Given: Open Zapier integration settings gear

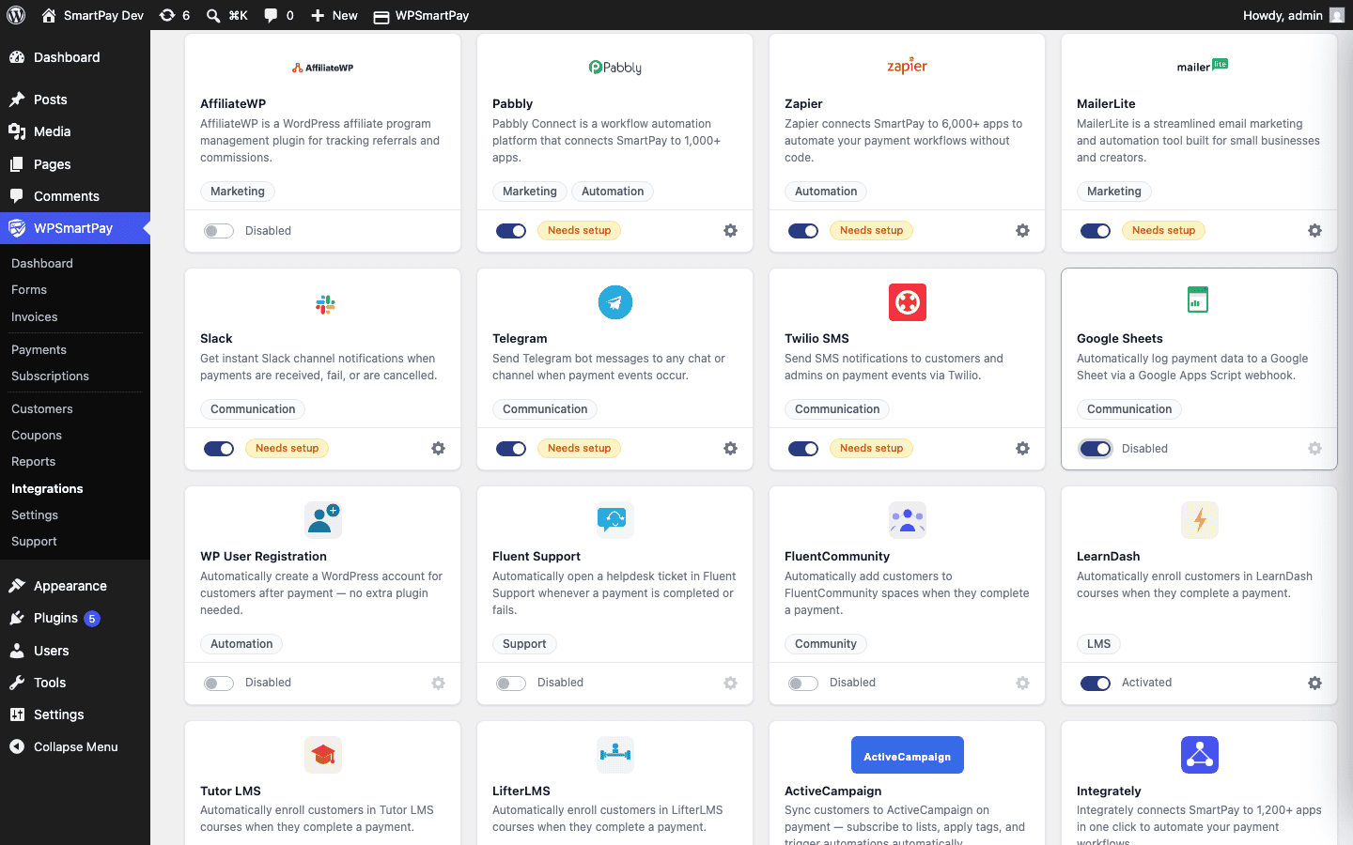Looking at the screenshot, I should click(x=1022, y=231).
